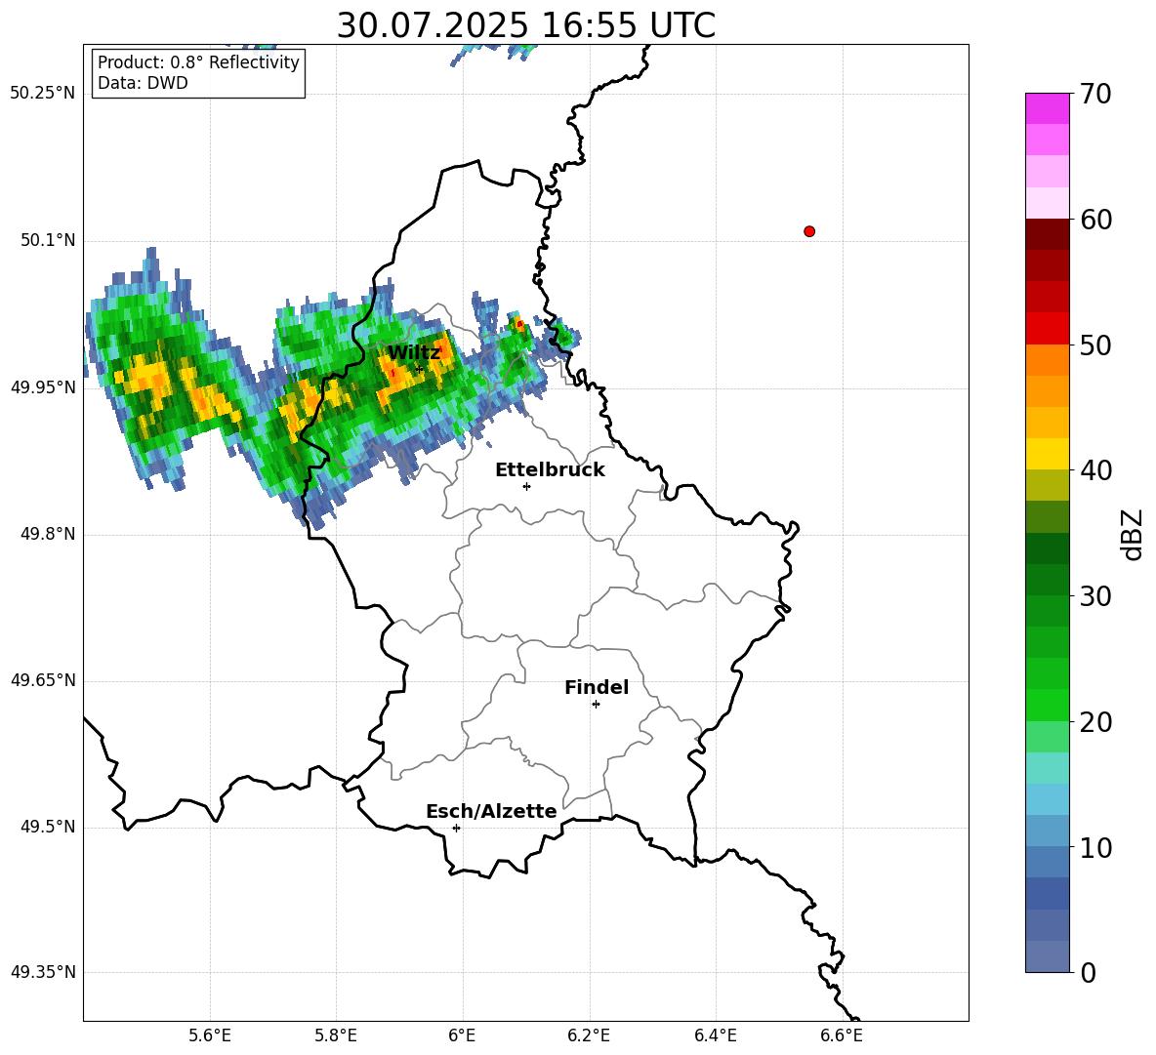Image resolution: width=1156 pixels, height=1055 pixels.
Task: Click the 49.5°N latitude label
Action: 48,827
